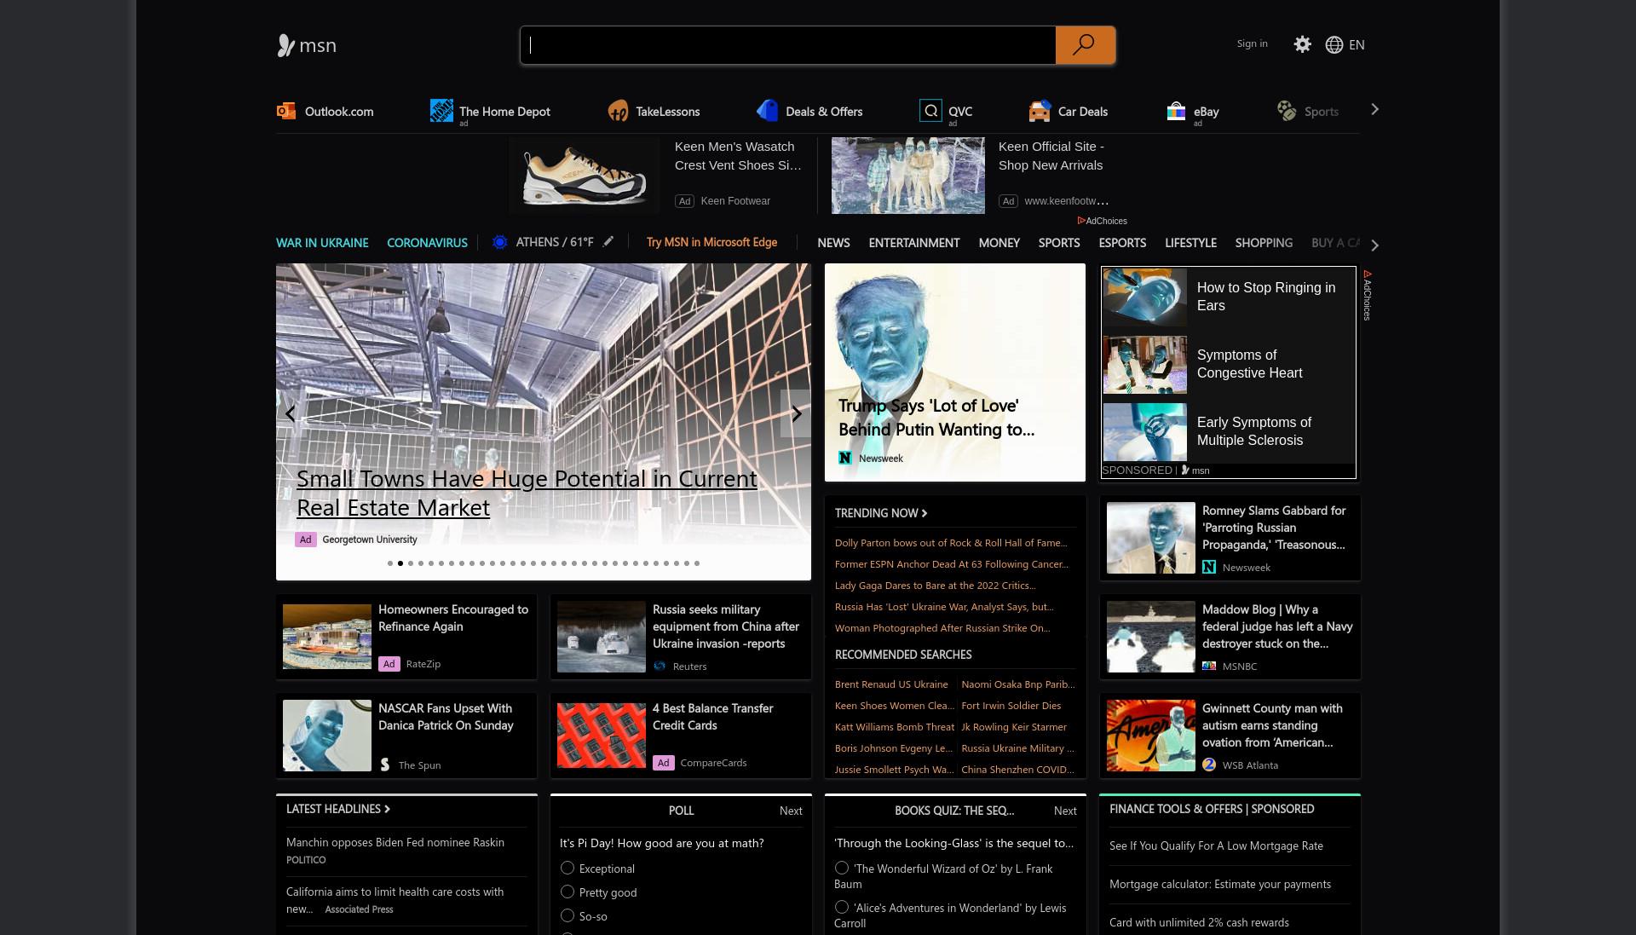Screen dimensions: 1636x935
Task: Click the WSB Atlanta source icon
Action: 1209,765
